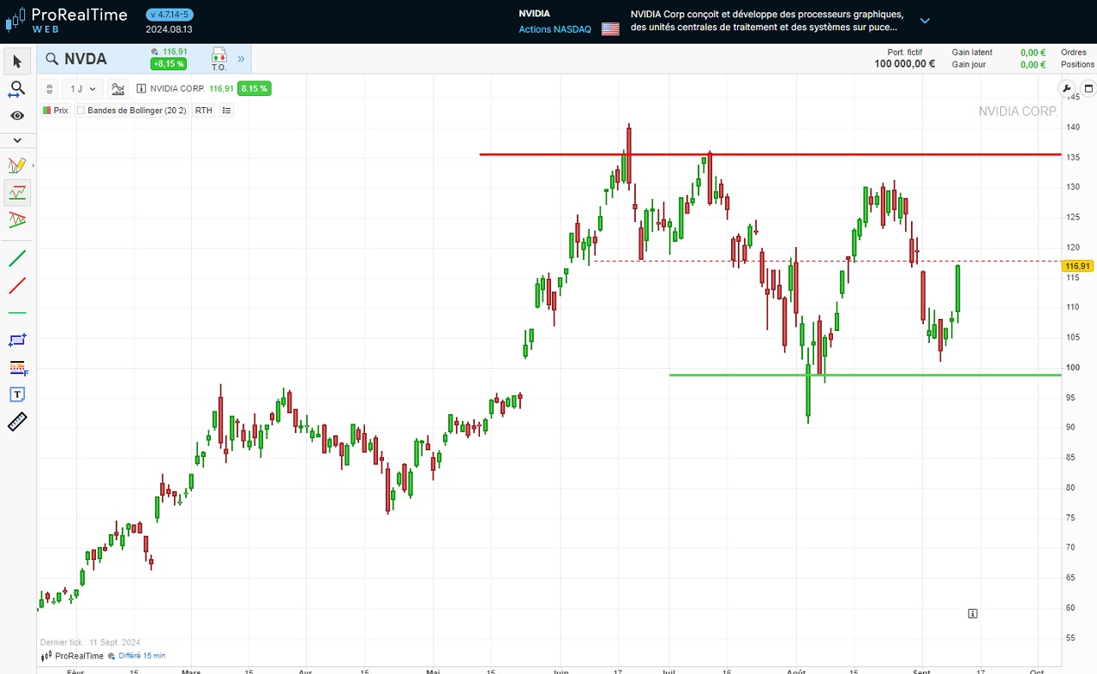The width and height of the screenshot is (1097, 674).
Task: Select the text annotation tool
Action: [17, 394]
